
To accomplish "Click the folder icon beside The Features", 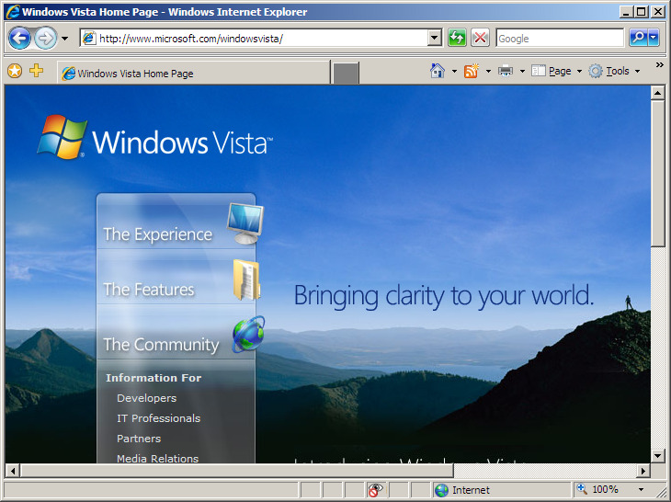I will point(247,280).
